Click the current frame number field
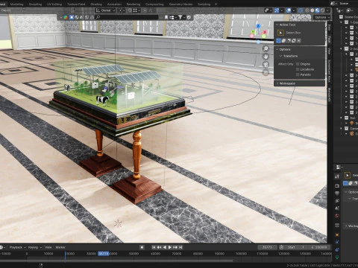The height and width of the screenshot is (268, 358). click(267, 247)
